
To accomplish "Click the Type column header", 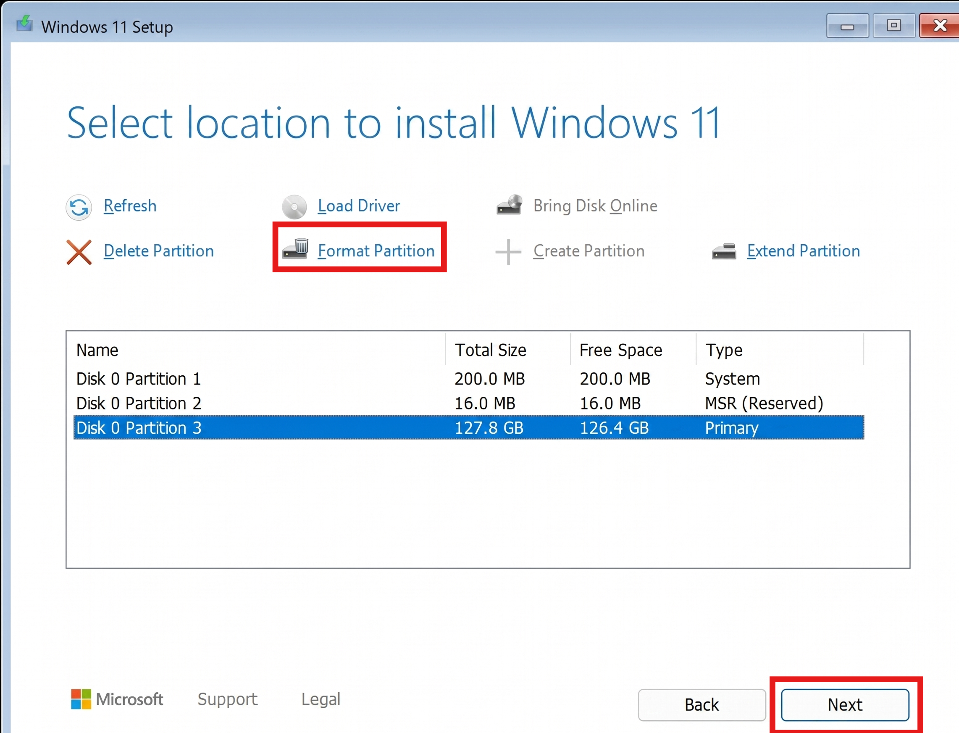I will [x=723, y=350].
